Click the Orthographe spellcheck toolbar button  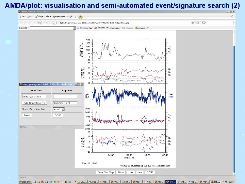click(x=113, y=28)
